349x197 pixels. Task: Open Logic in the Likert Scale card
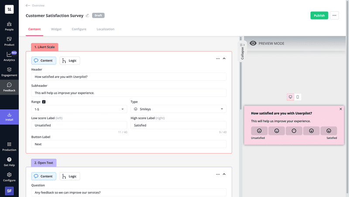coord(70,60)
